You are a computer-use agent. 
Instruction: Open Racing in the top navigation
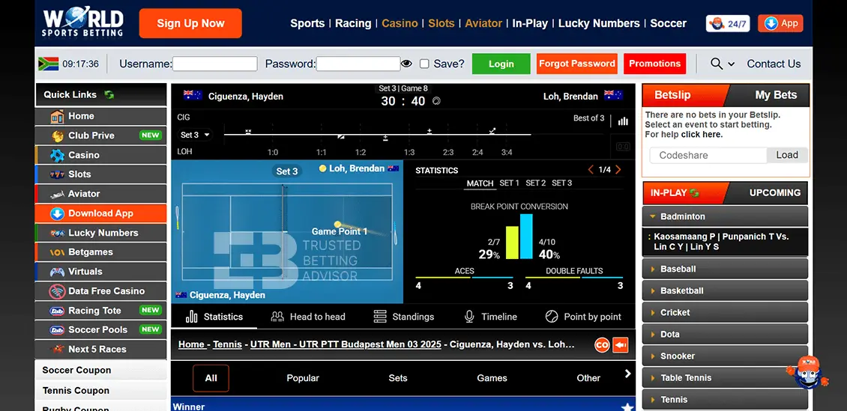[x=353, y=23]
